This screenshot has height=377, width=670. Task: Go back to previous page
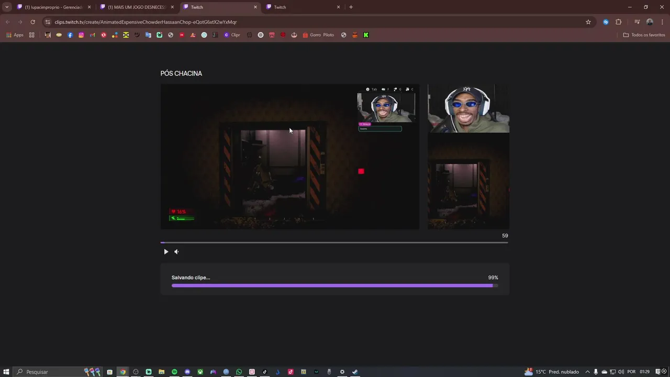(7, 22)
